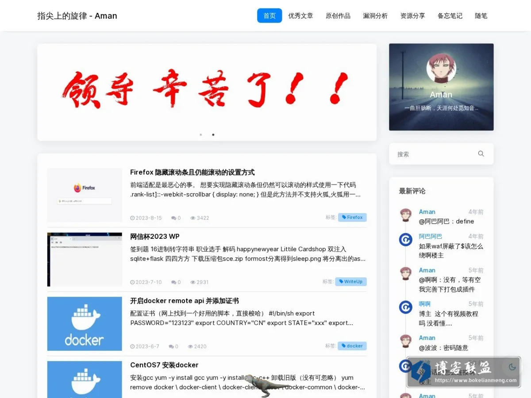Open the 网信杯2023 WP article title
The width and height of the screenshot is (531, 398).
pyautogui.click(x=155, y=237)
